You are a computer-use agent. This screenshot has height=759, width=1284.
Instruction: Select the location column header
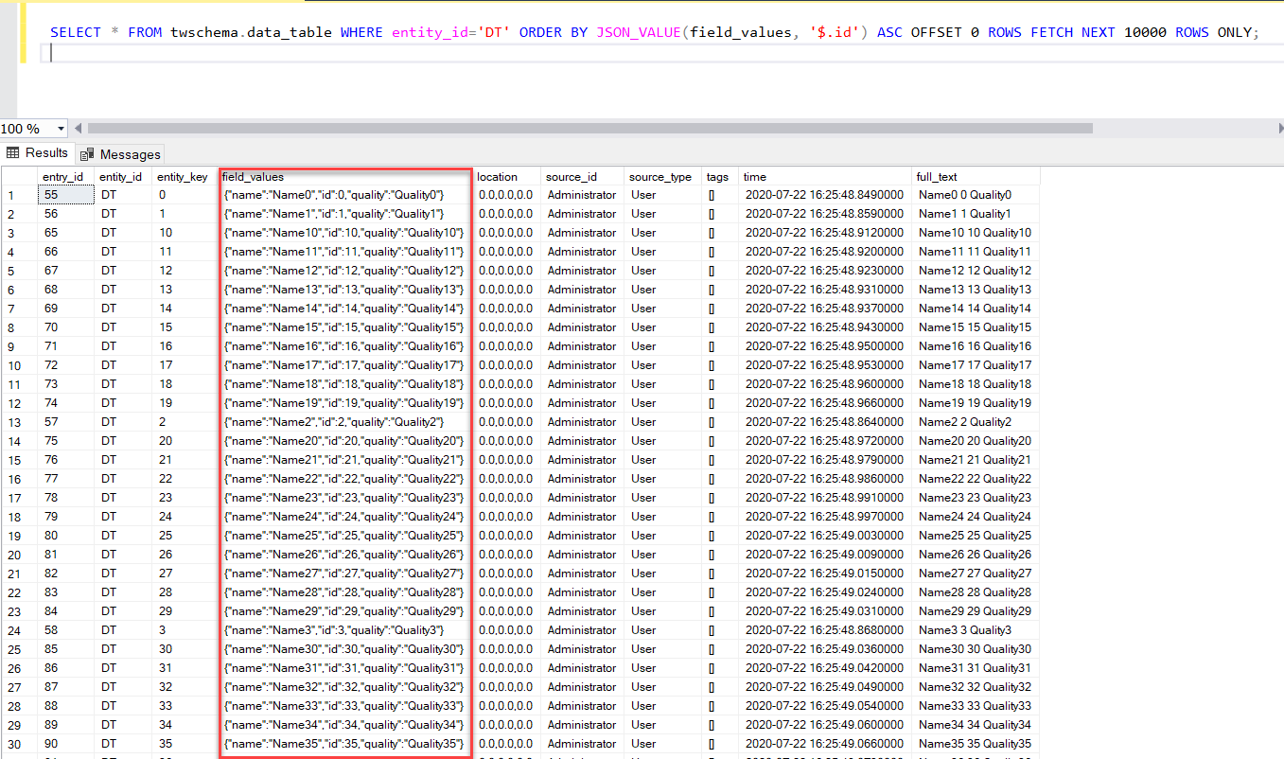point(508,177)
